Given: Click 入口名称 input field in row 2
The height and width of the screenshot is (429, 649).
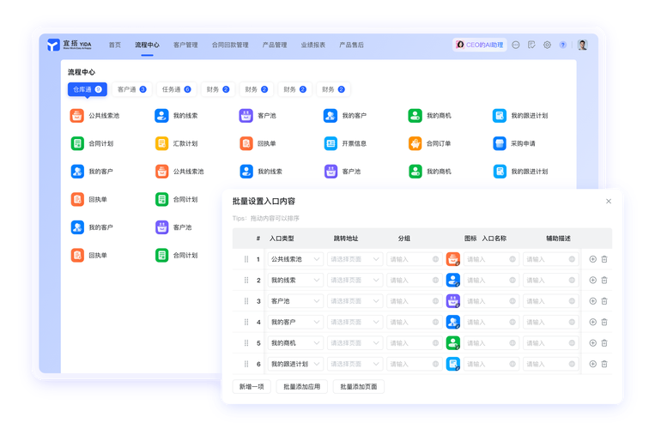Looking at the screenshot, I should pos(491,280).
